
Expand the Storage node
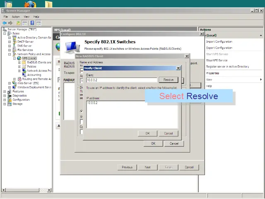pyautogui.click(x=5, y=104)
